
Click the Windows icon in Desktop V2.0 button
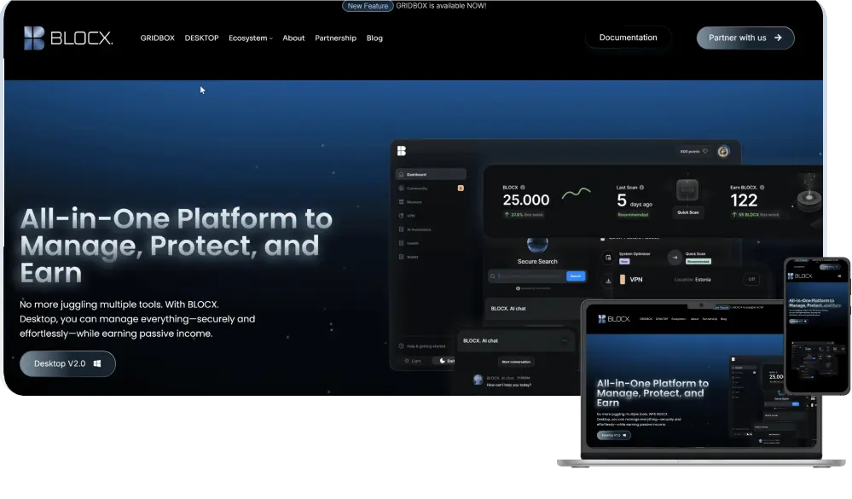coord(97,363)
